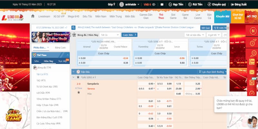Open the Siêu Tốc menu

coord(87,16)
